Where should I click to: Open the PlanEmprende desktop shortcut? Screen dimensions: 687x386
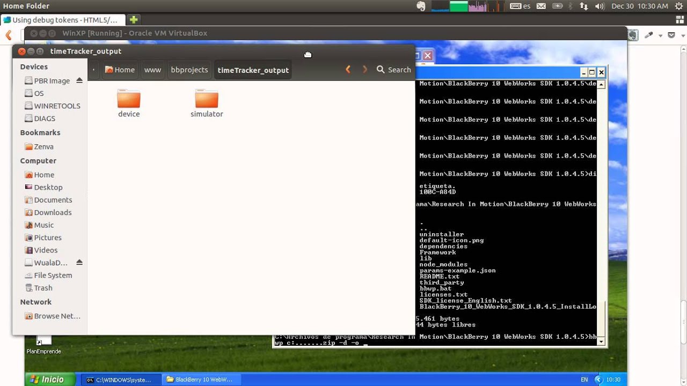[x=43, y=346]
